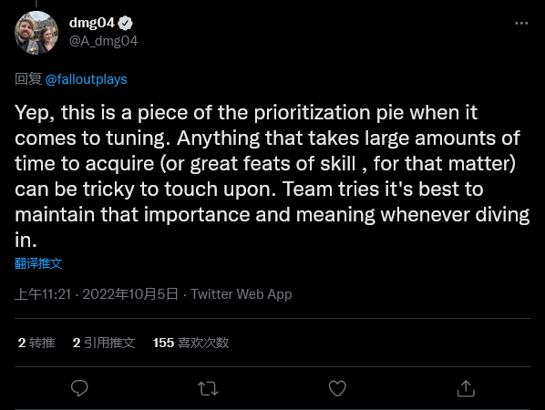The width and height of the screenshot is (545, 410).
Task: View the 2 转推 retweets list
Action: point(36,343)
